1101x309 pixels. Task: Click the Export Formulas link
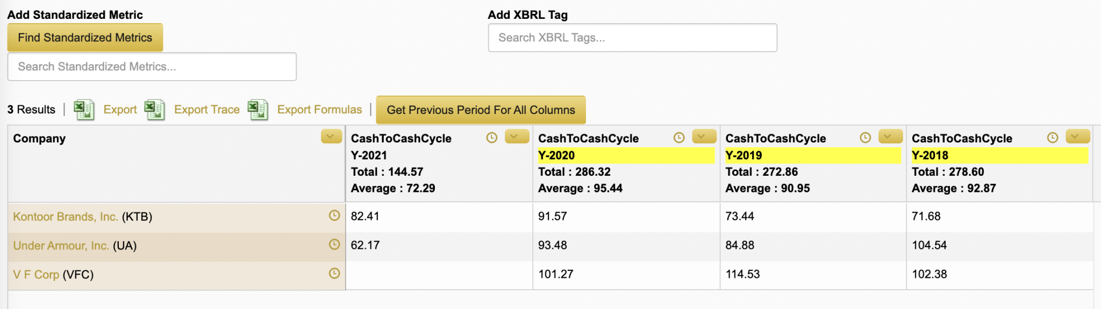coord(319,110)
